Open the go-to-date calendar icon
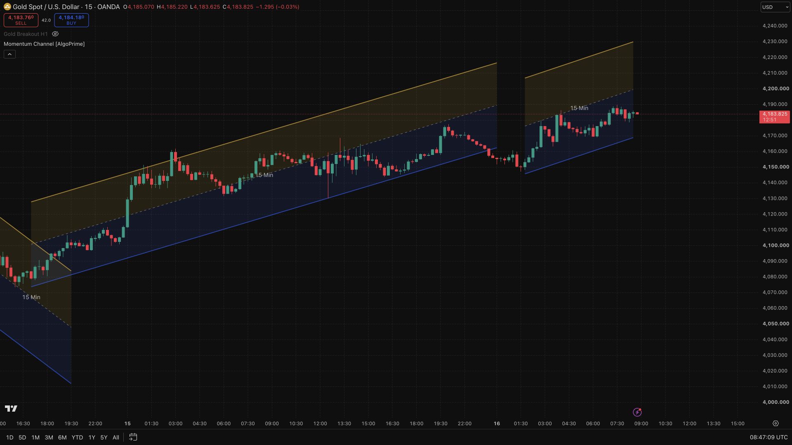Image resolution: width=792 pixels, height=445 pixels. click(133, 437)
